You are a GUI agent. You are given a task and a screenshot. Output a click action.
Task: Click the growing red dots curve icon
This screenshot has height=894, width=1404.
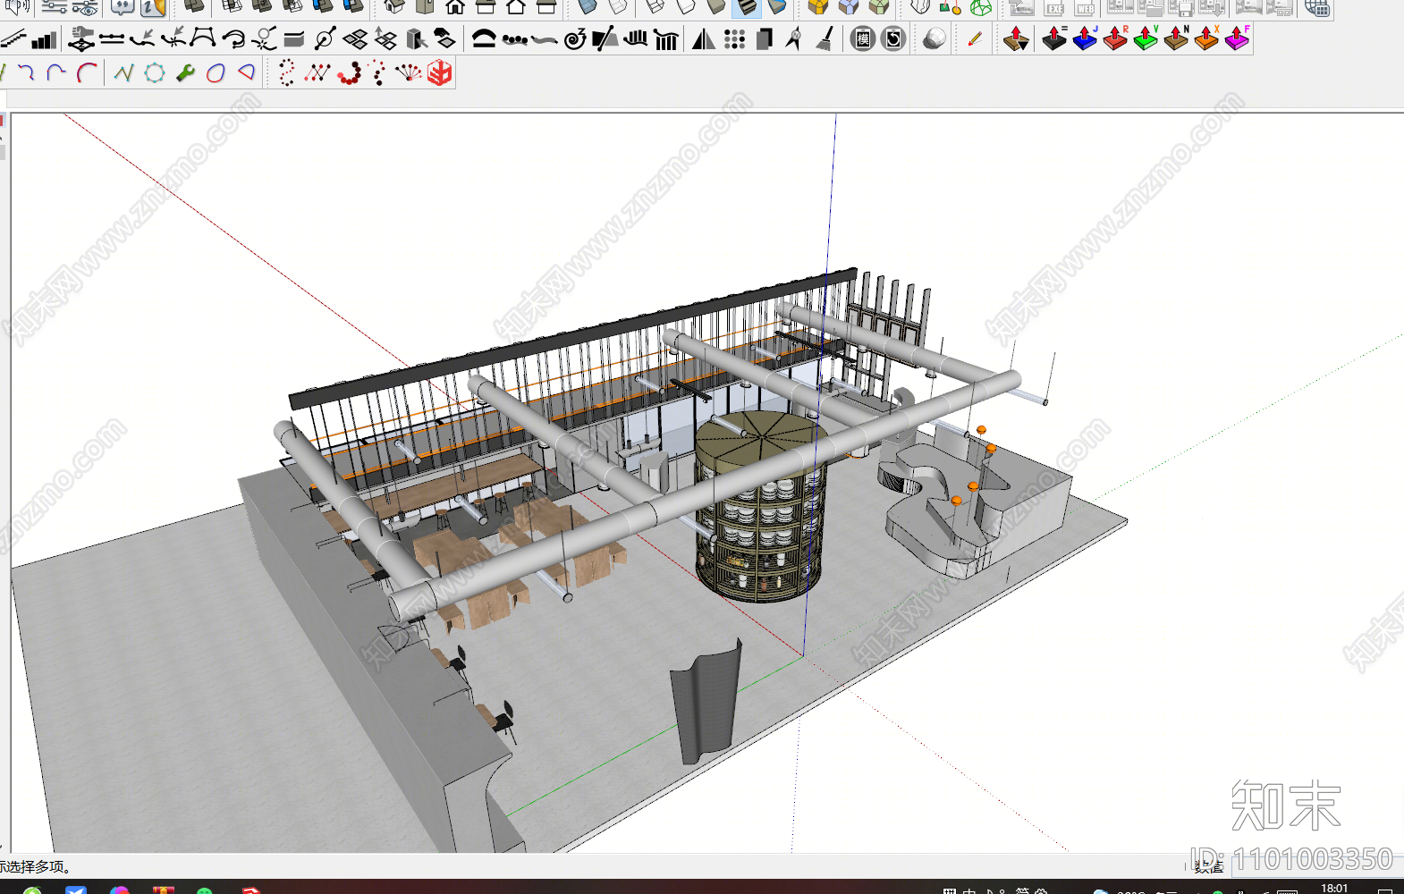pyautogui.click(x=349, y=72)
